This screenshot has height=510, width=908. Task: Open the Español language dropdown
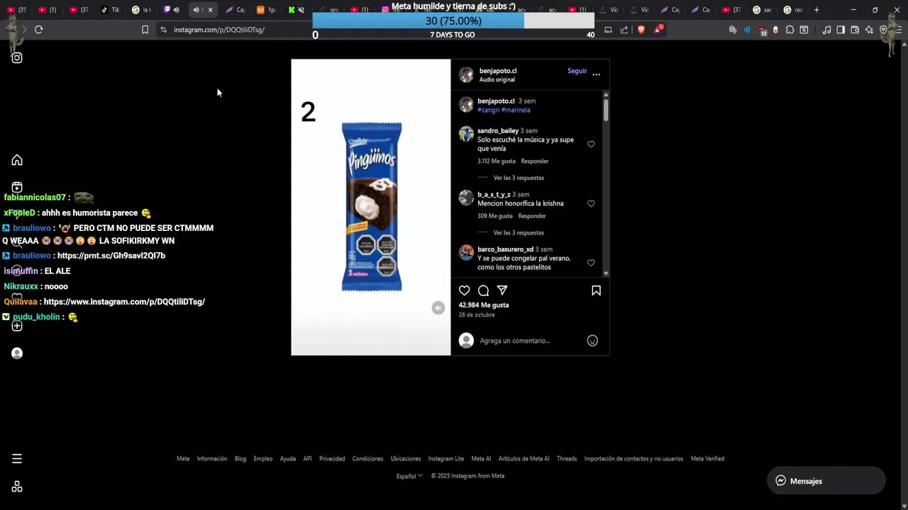coord(409,476)
